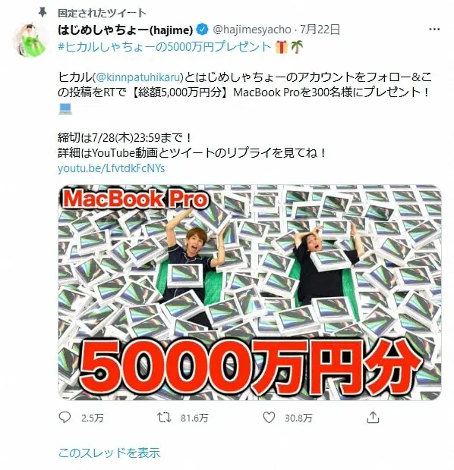Click このスレッドを表示 to show thread
Screen dimensions: 454x470
(109, 453)
